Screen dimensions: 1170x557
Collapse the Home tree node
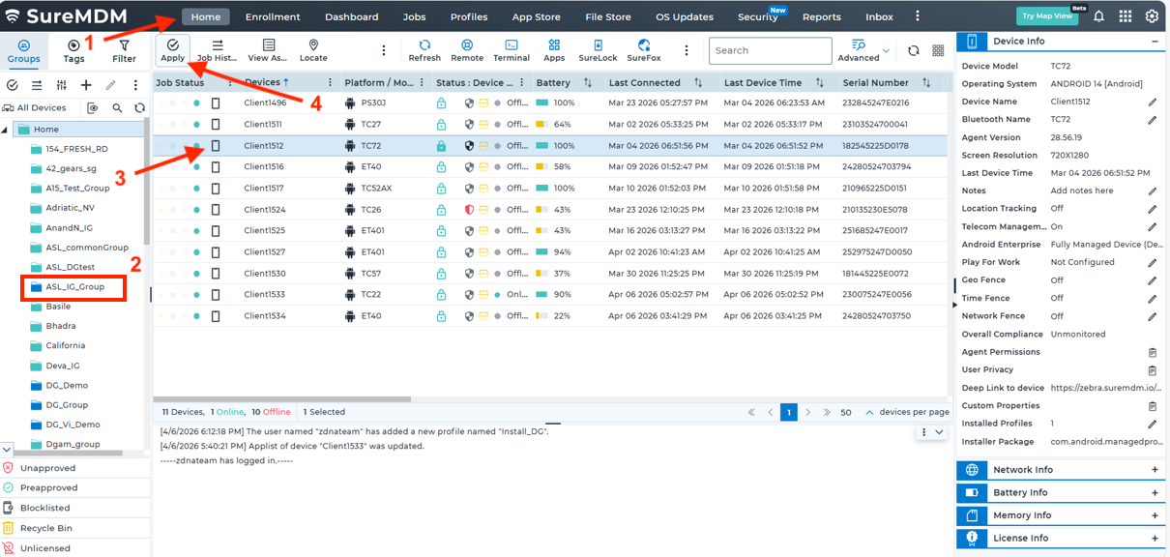6,130
